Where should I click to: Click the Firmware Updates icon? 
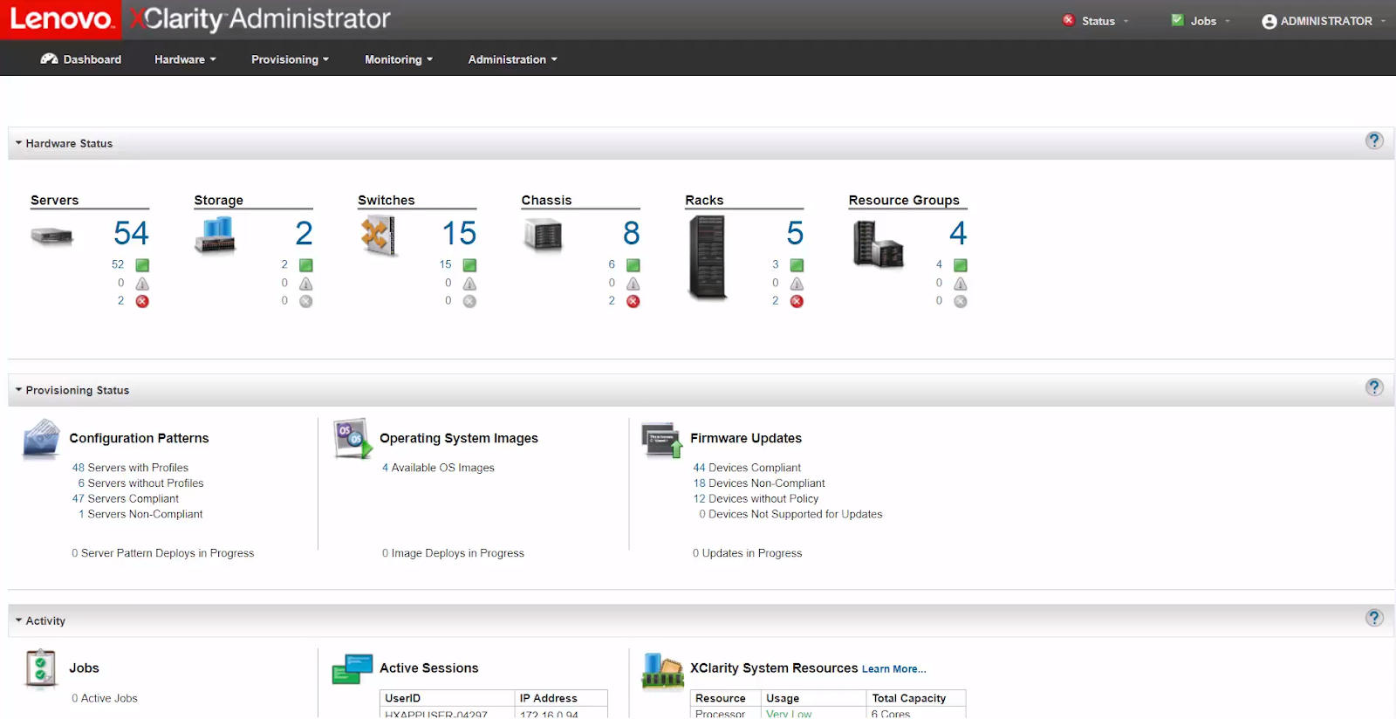[663, 440]
